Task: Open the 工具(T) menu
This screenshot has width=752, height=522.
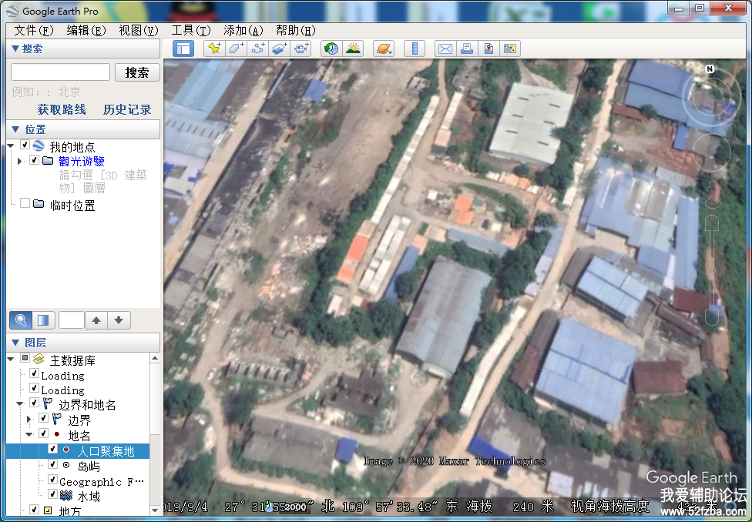Action: click(191, 31)
